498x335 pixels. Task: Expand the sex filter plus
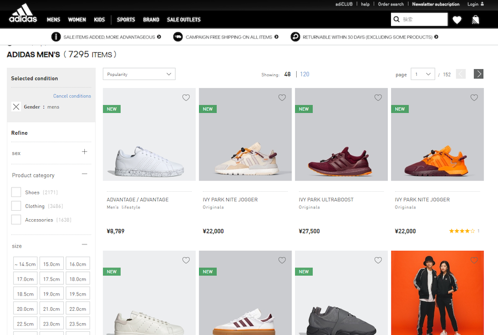(84, 152)
